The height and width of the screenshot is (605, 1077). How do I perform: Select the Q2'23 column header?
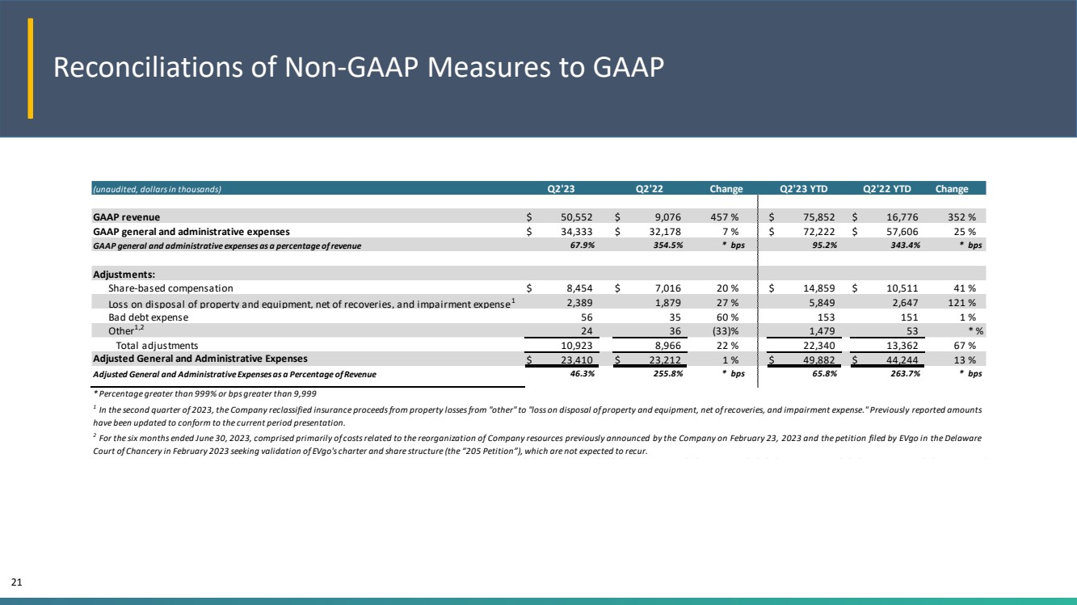point(562,189)
